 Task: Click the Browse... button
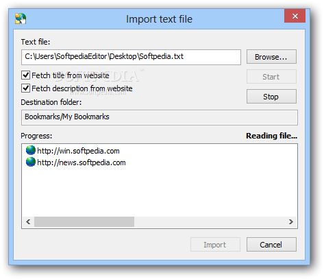coord(271,57)
